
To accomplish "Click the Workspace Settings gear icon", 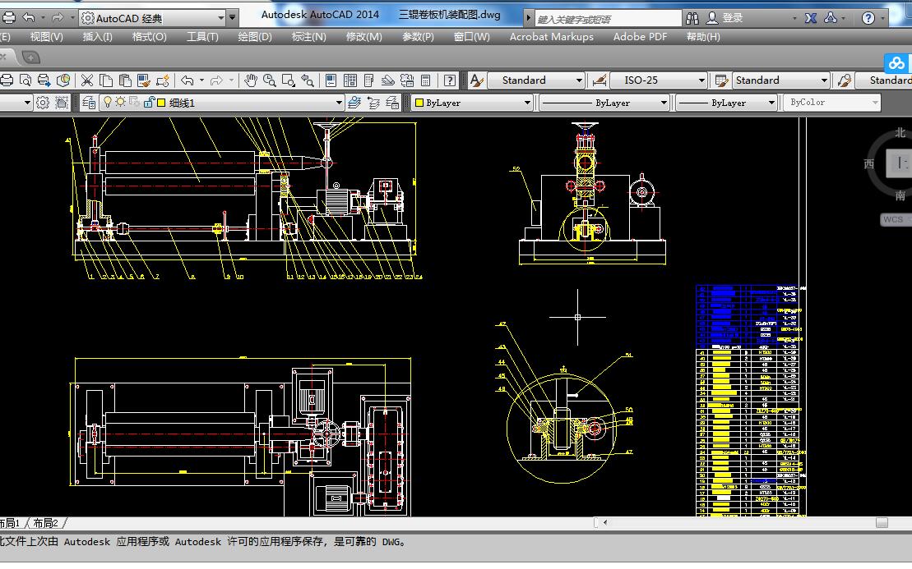I will tap(43, 103).
